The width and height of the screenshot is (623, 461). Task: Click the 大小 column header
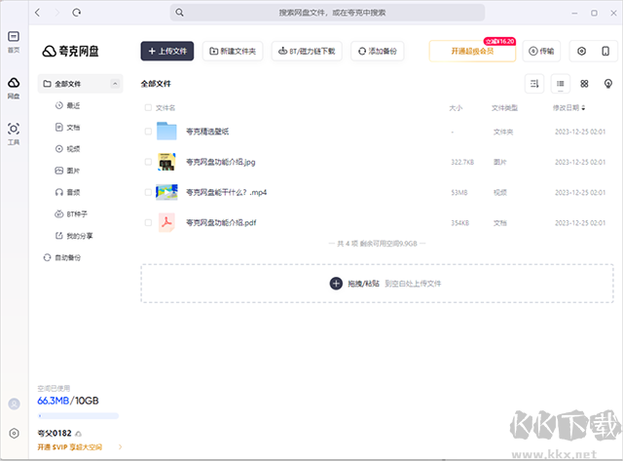456,108
